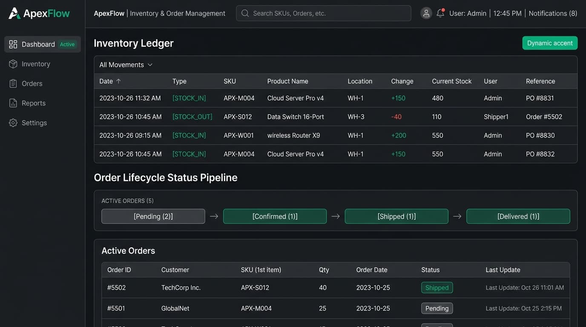Click the Data Switch 16-Port product name
This screenshot has height=327, width=586.
(x=296, y=117)
